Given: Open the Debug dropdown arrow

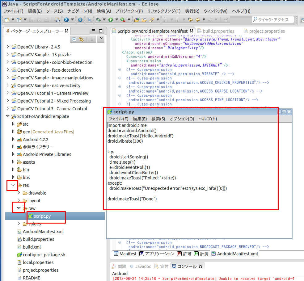Looking at the screenshot, I should pyautogui.click(x=104, y=19).
